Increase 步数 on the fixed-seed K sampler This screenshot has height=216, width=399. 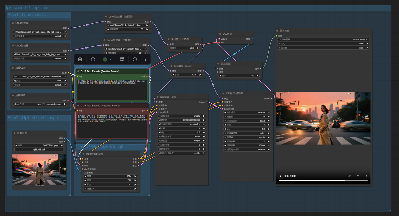(x=269, y=125)
